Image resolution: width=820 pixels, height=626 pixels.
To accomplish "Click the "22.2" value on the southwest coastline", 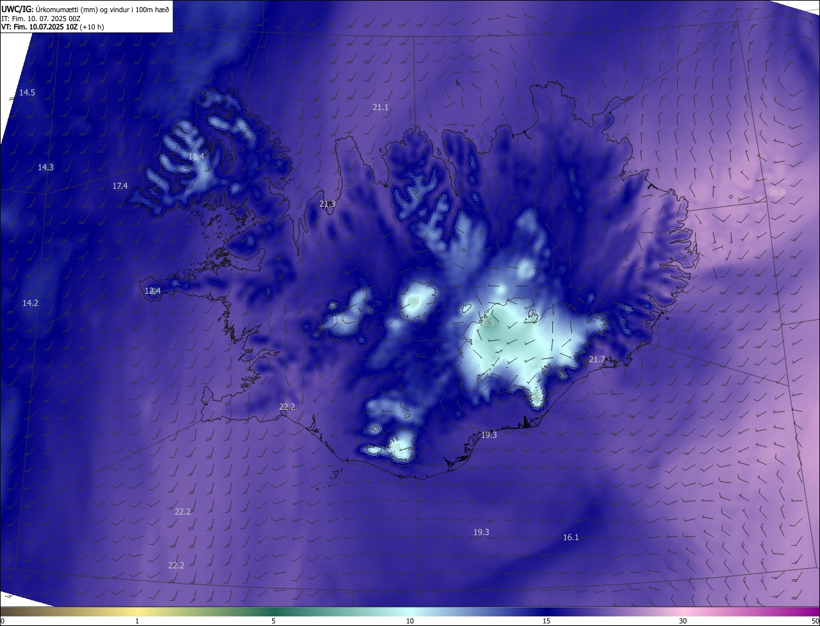I will tap(287, 407).
